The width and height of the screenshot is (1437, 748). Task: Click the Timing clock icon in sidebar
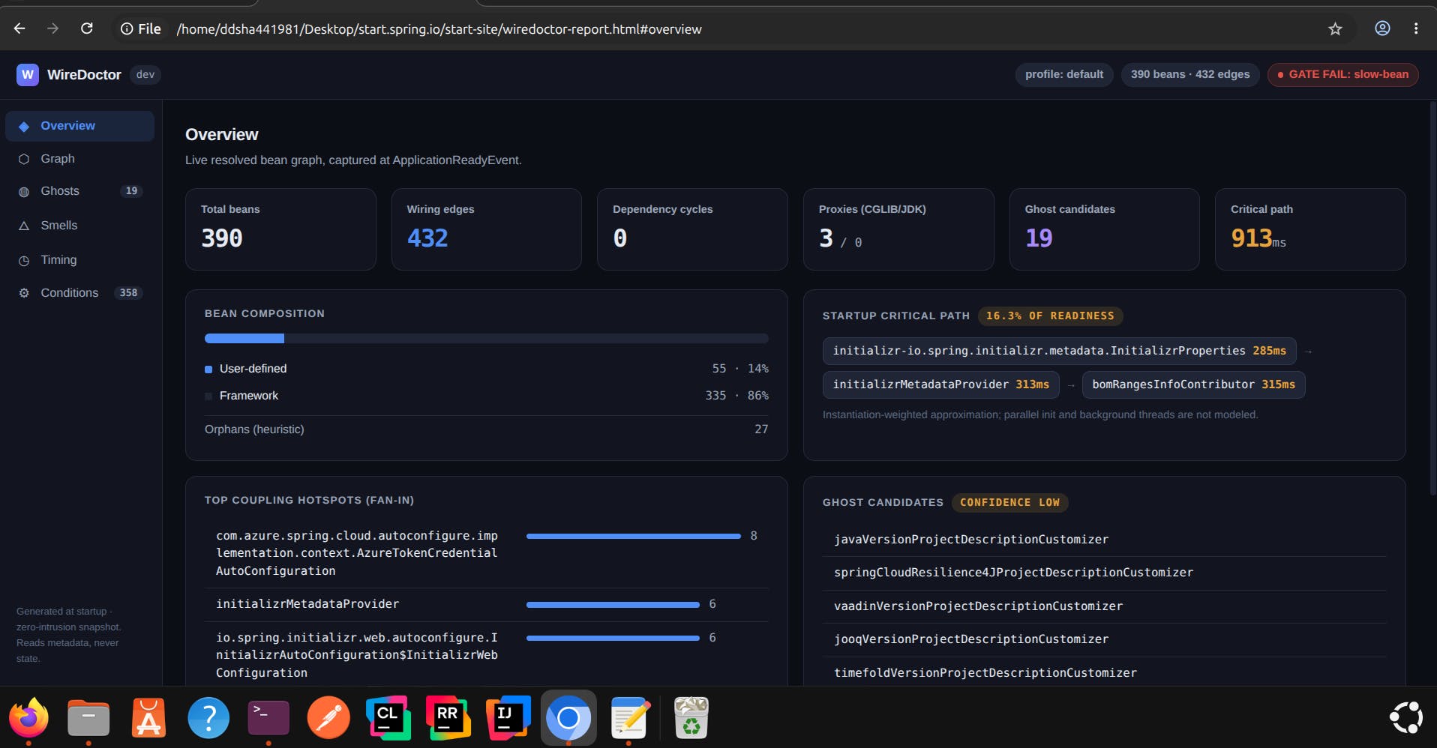click(24, 261)
